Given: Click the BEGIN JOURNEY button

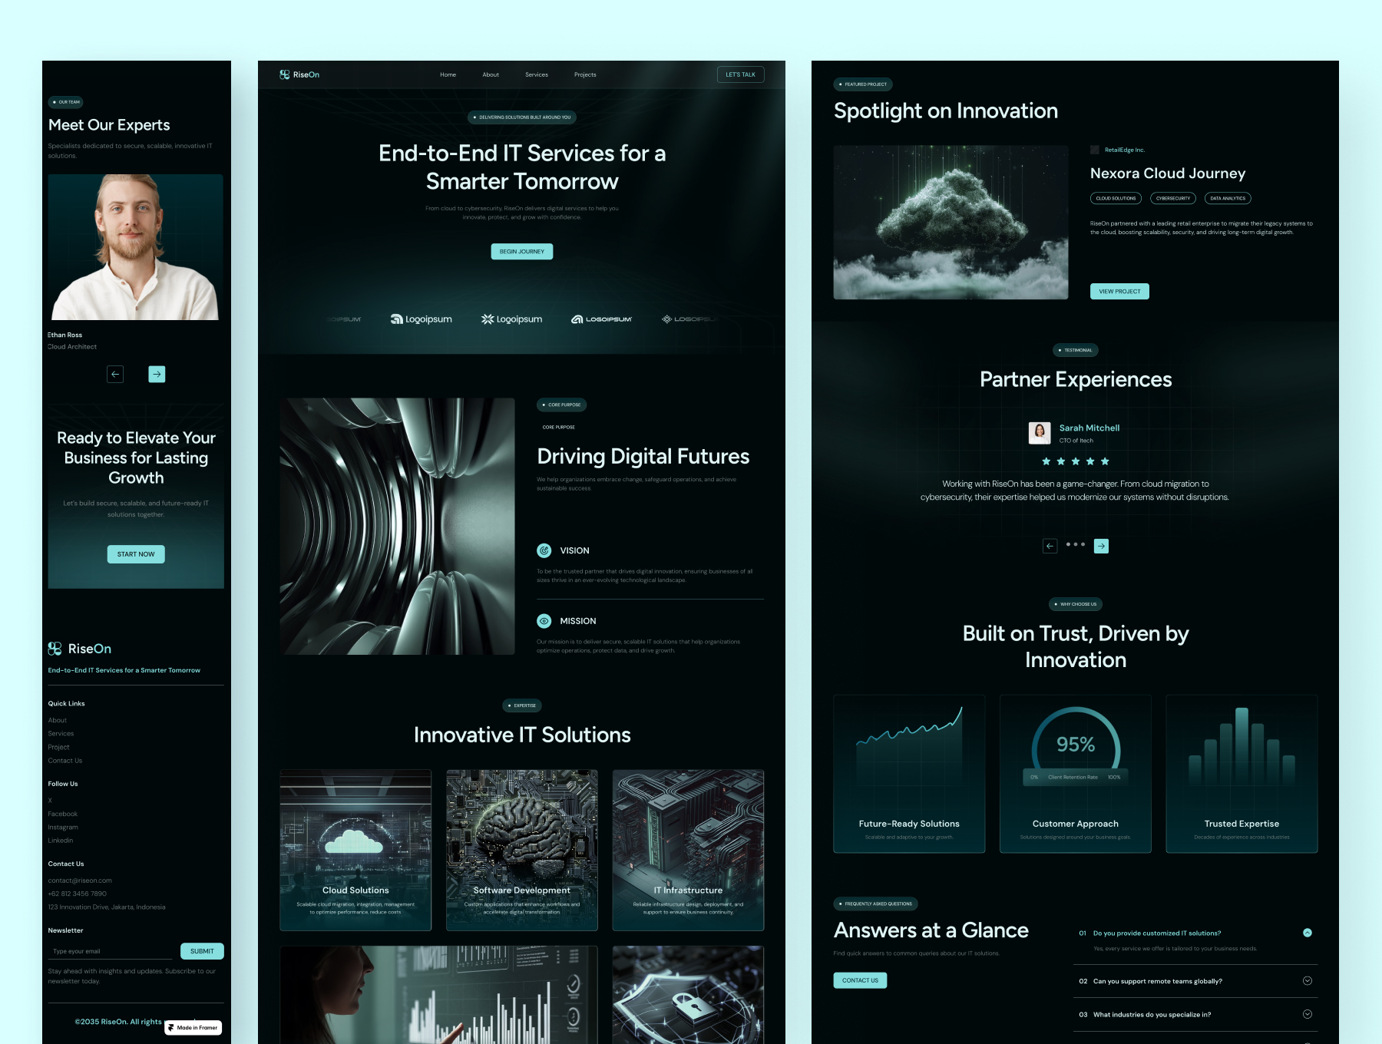Looking at the screenshot, I should coord(522,251).
